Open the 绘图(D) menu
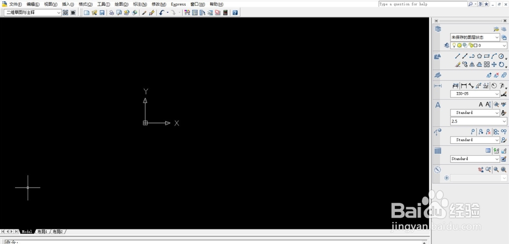The image size is (509, 244). tap(122, 4)
